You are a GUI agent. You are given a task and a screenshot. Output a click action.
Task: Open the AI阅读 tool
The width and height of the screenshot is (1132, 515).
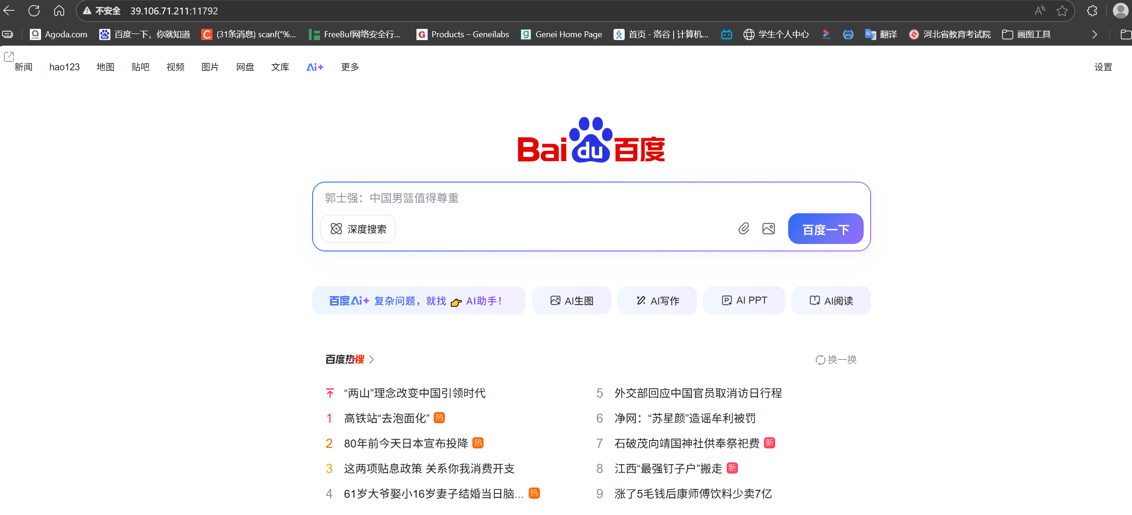click(x=831, y=300)
